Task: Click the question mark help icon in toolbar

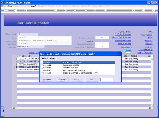Action: tap(16, 10)
